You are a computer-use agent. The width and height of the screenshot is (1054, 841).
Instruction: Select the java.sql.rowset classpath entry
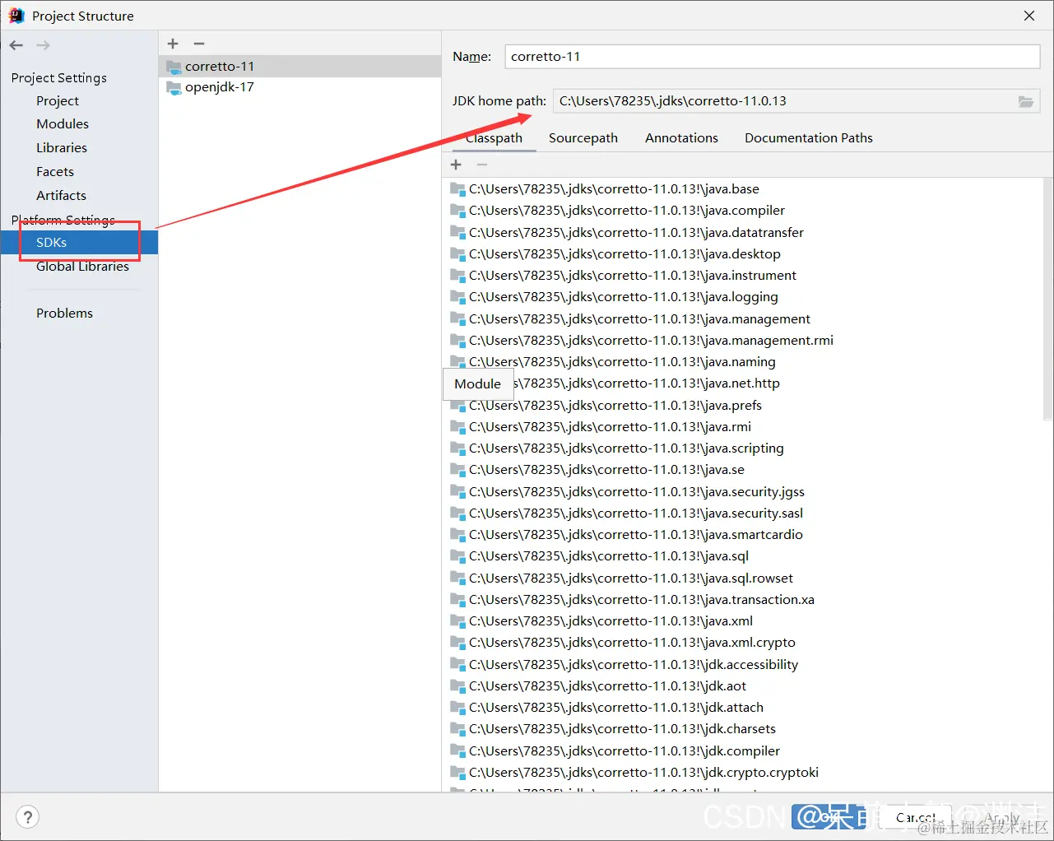[631, 578]
